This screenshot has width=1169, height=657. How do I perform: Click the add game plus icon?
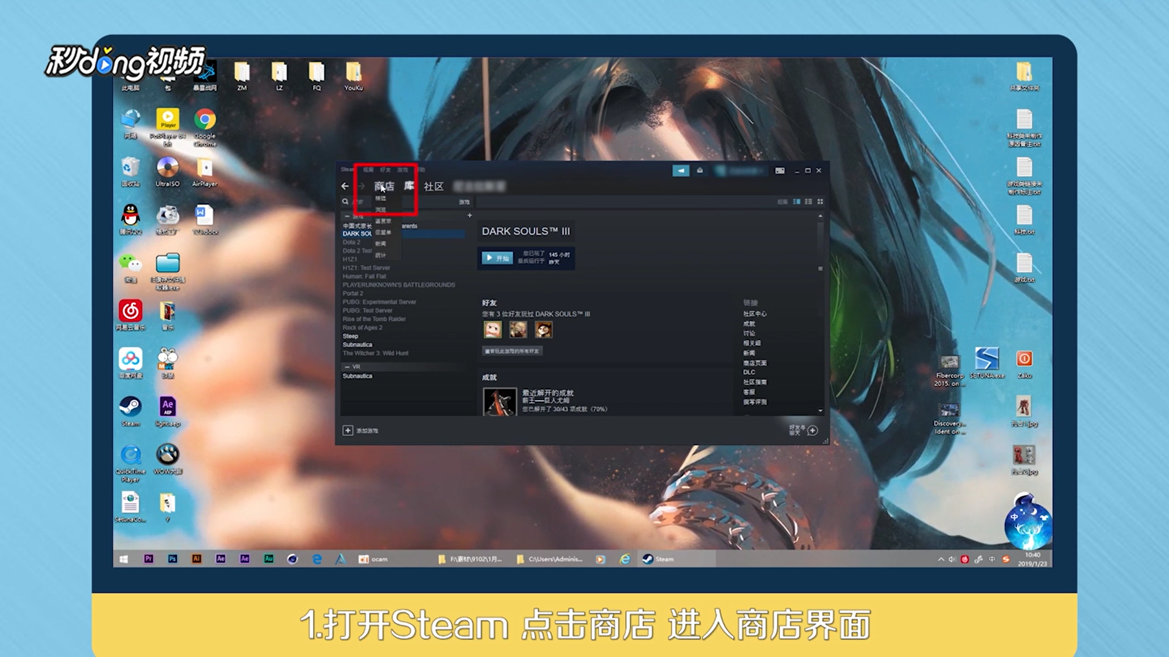348,430
